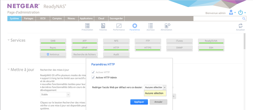Toggle the SNMP service
253x110 pixels.
coord(179,48)
